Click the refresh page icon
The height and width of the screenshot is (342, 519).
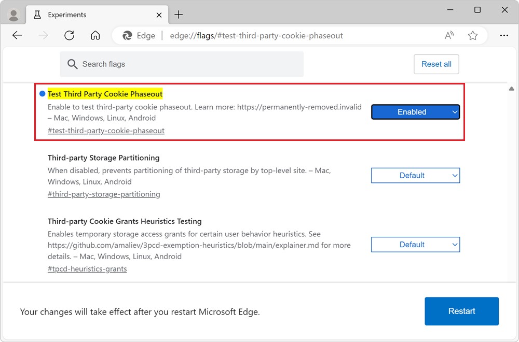(70, 36)
